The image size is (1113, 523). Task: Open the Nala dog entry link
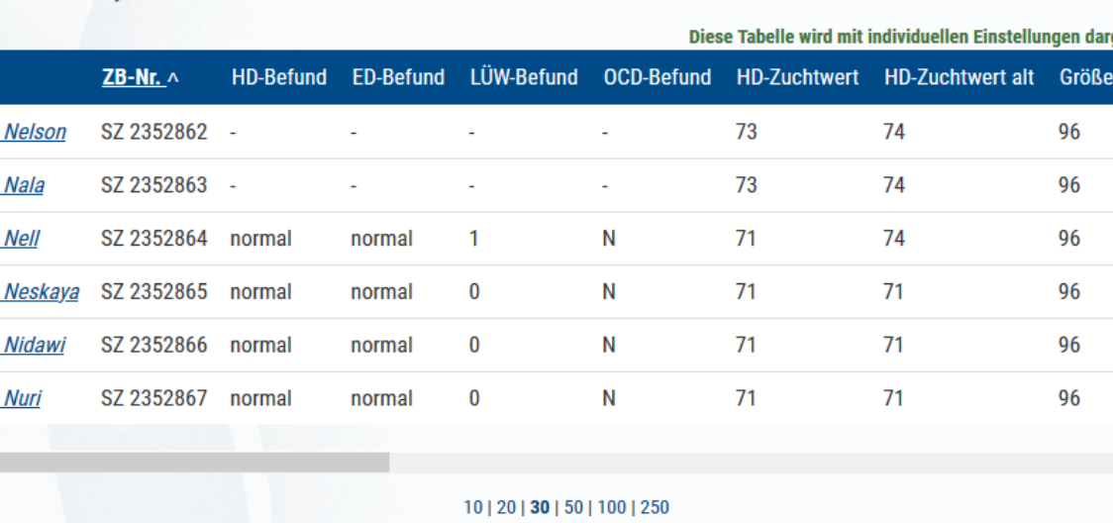[x=24, y=185]
